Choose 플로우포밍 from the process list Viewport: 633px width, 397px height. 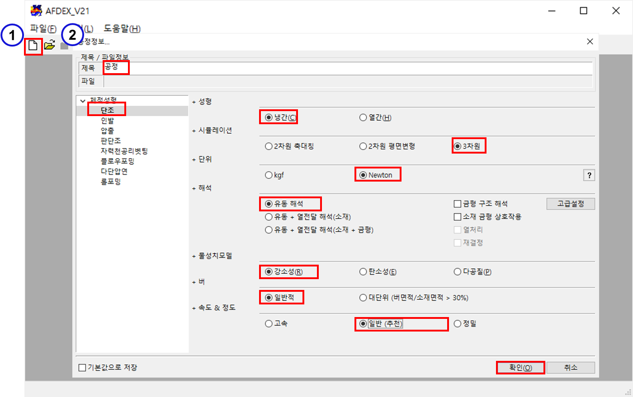tap(117, 161)
